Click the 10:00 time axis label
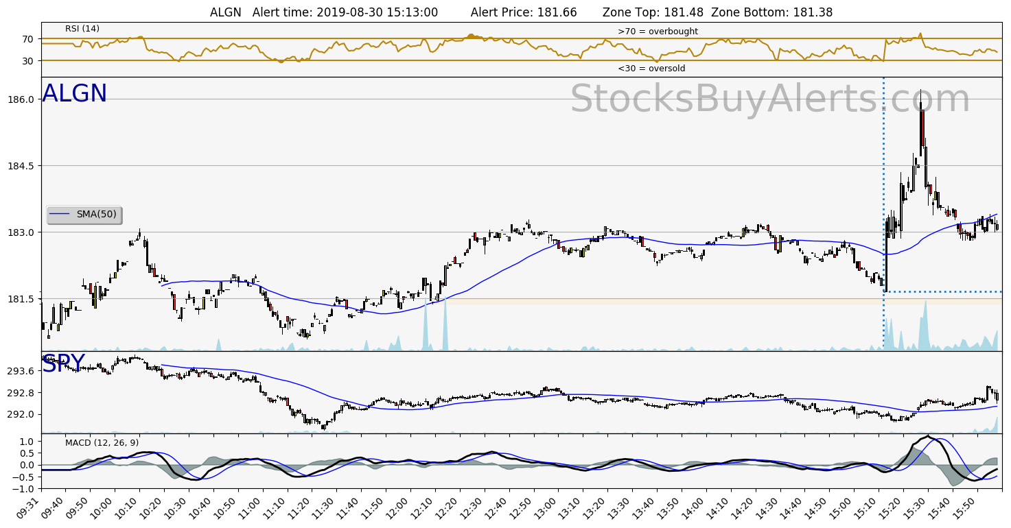The image size is (1011, 528). [x=104, y=507]
